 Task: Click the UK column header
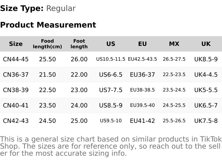pyautogui.click(x=206, y=44)
